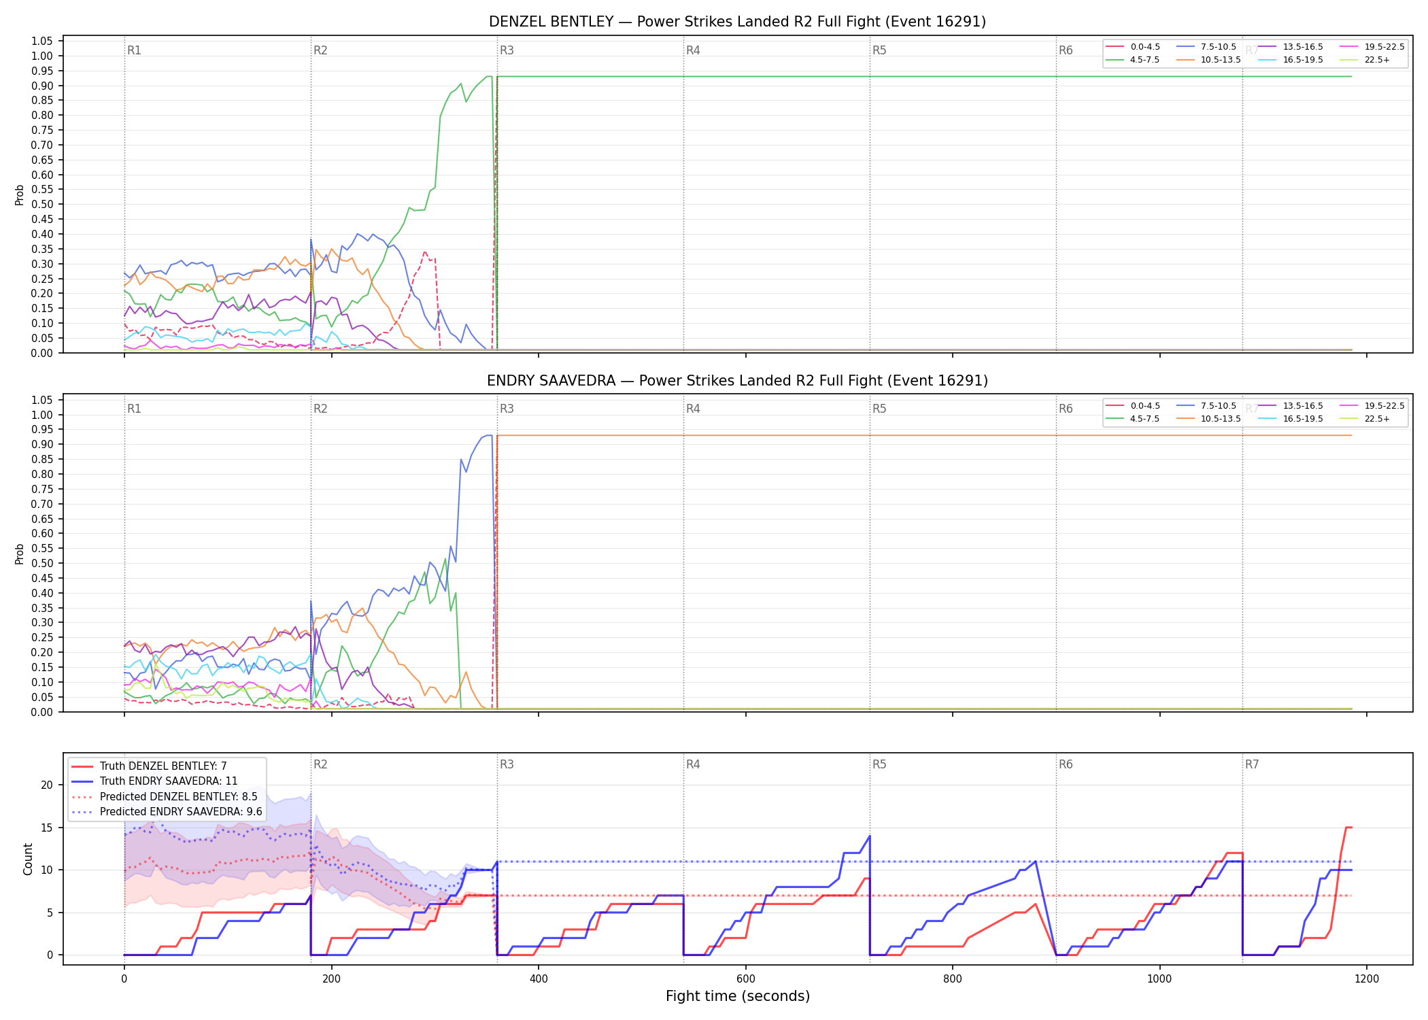Click Truth ENDRY SAAVEDRA: 11 legend entry
1428x1020 pixels.
[155, 781]
